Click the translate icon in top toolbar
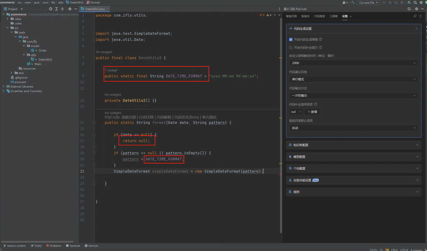This screenshot has height=251, width=427. tap(409, 2)
